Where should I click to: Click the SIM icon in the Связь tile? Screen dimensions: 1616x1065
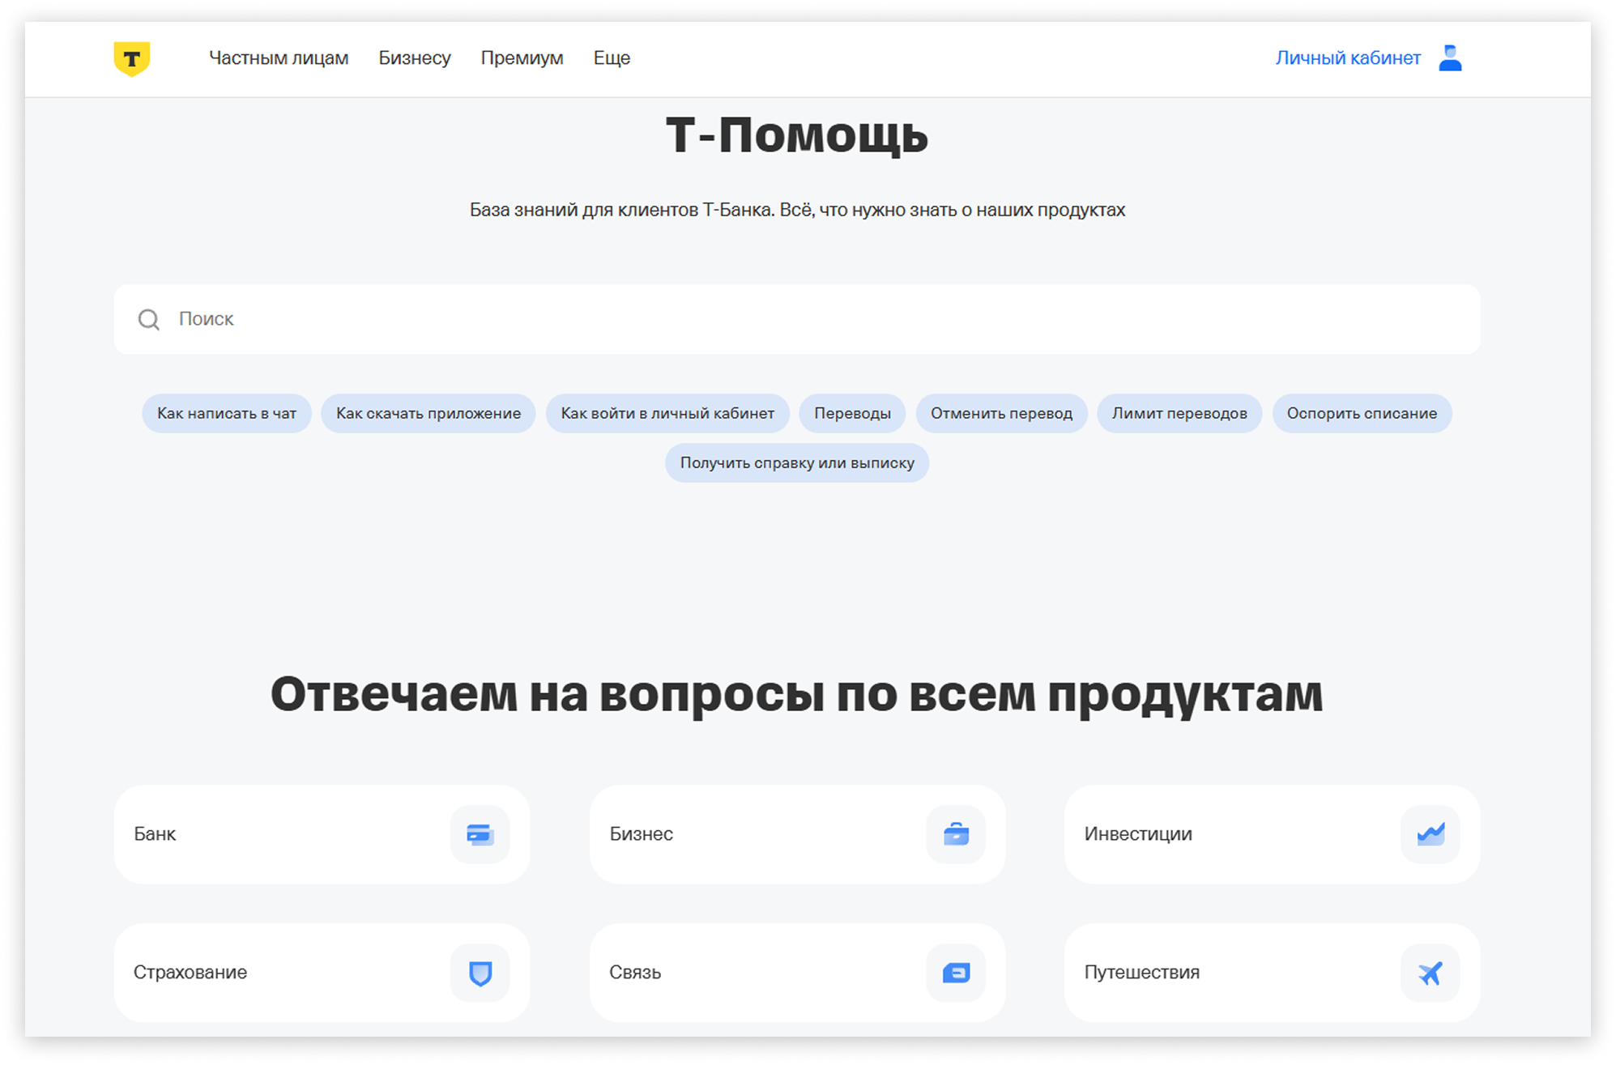coord(956,973)
